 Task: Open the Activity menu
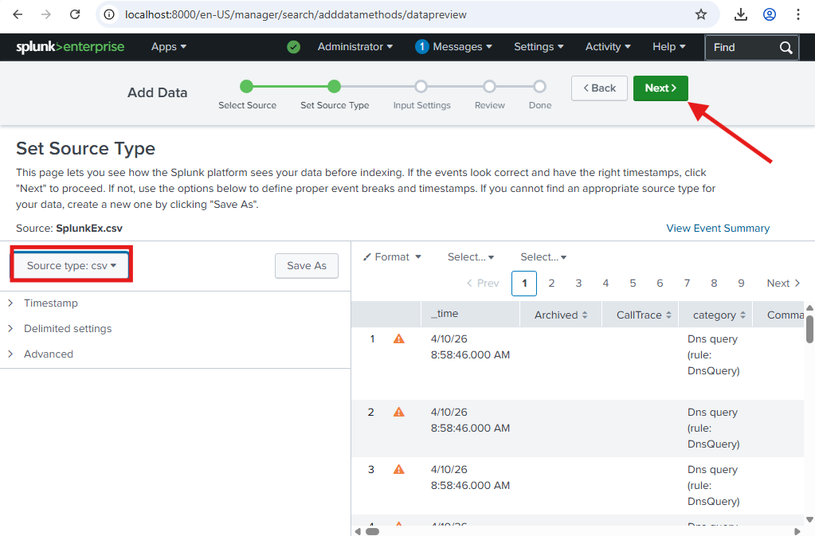point(608,47)
